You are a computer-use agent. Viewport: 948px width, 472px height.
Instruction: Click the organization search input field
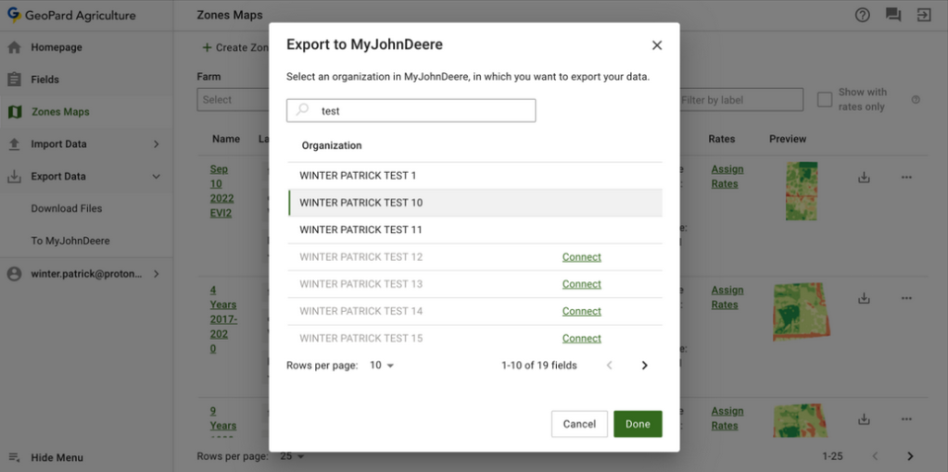point(422,111)
